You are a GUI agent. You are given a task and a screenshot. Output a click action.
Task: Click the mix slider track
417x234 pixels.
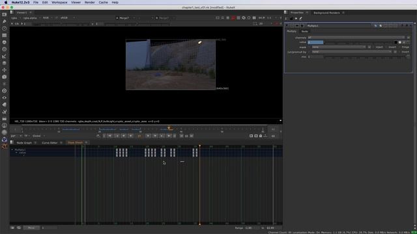(364, 57)
